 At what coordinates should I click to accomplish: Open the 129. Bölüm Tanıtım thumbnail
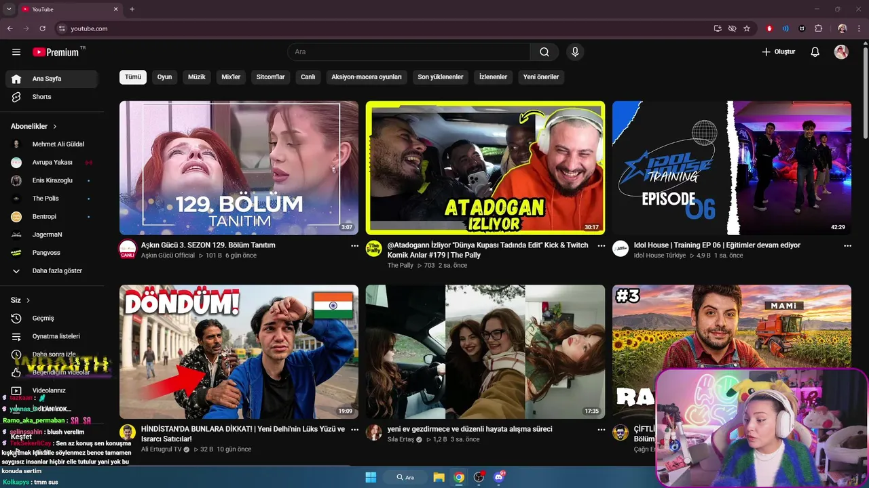click(x=239, y=168)
